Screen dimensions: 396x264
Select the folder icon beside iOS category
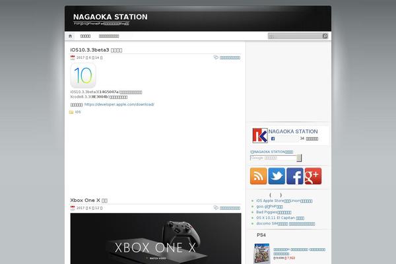point(71,112)
